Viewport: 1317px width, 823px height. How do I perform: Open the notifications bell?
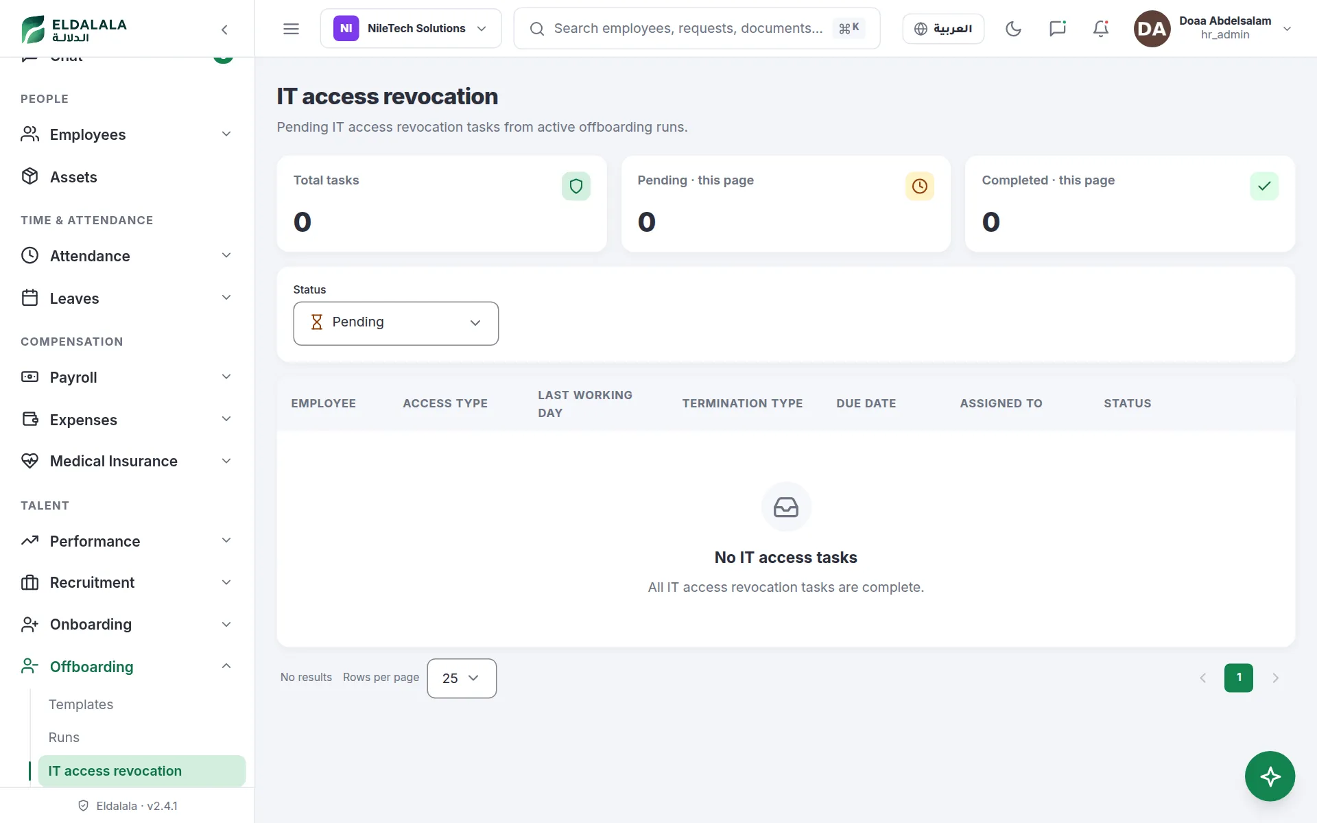[1101, 29]
